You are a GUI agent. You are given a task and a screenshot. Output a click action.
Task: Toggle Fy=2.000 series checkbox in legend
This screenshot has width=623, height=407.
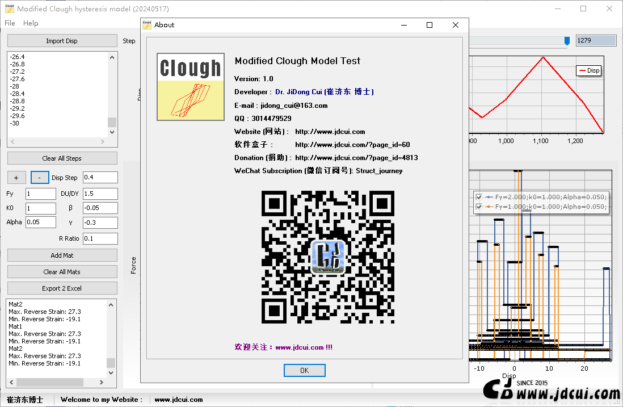[479, 197]
